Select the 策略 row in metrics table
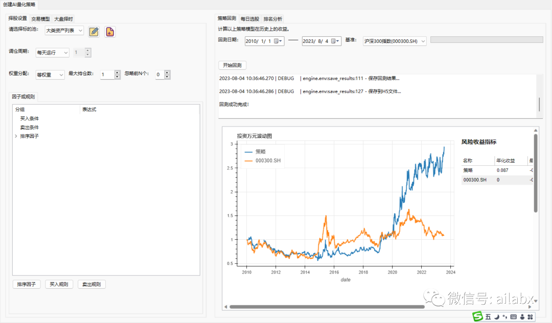 [x=497, y=170]
